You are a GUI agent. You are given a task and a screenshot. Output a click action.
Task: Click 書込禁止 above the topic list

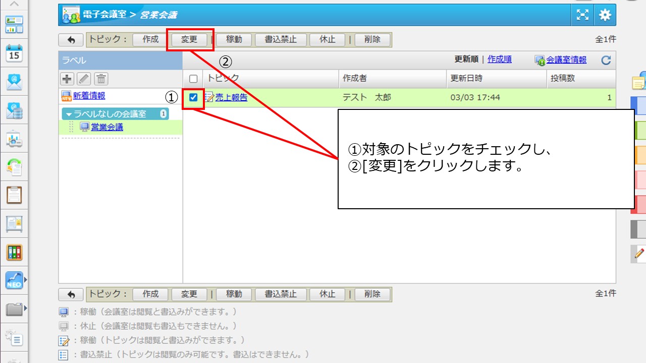pos(281,40)
